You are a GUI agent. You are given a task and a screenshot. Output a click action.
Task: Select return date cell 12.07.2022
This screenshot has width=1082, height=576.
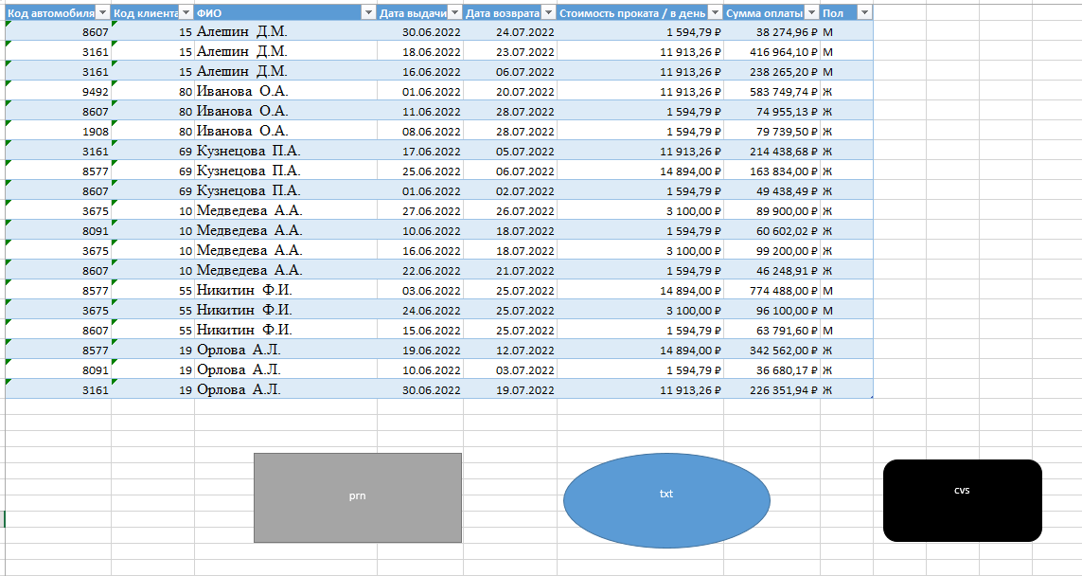click(510, 351)
